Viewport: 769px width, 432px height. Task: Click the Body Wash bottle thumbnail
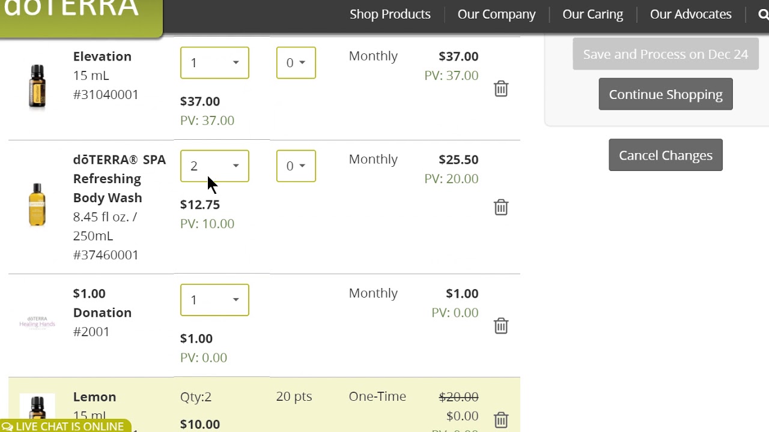(37, 205)
